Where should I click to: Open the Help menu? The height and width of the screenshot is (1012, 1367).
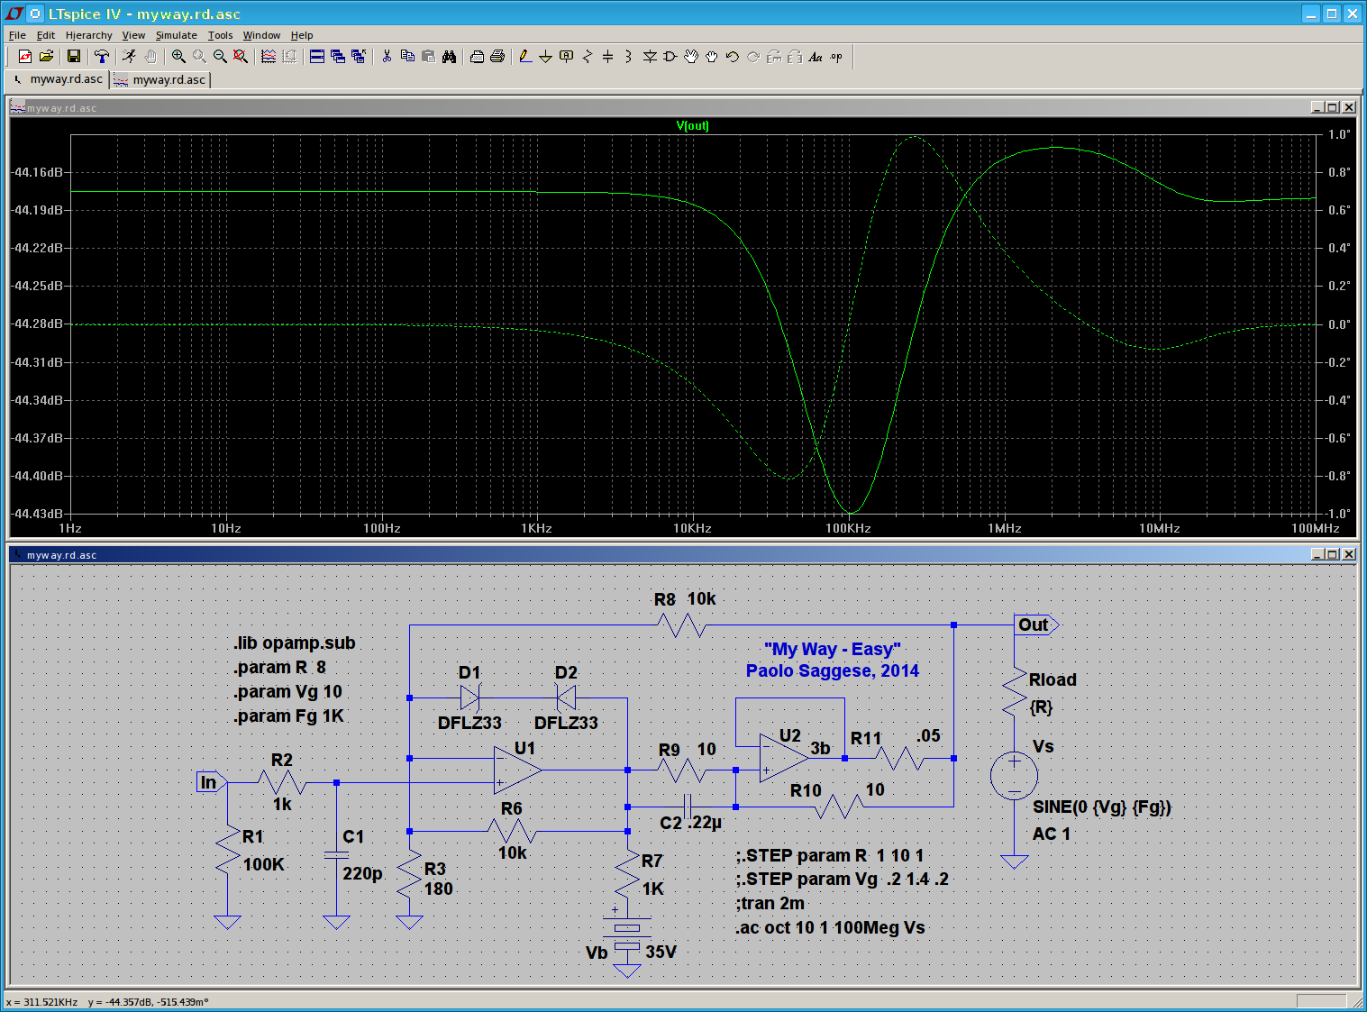(302, 35)
